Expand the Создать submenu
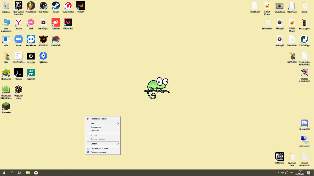 click(103, 144)
